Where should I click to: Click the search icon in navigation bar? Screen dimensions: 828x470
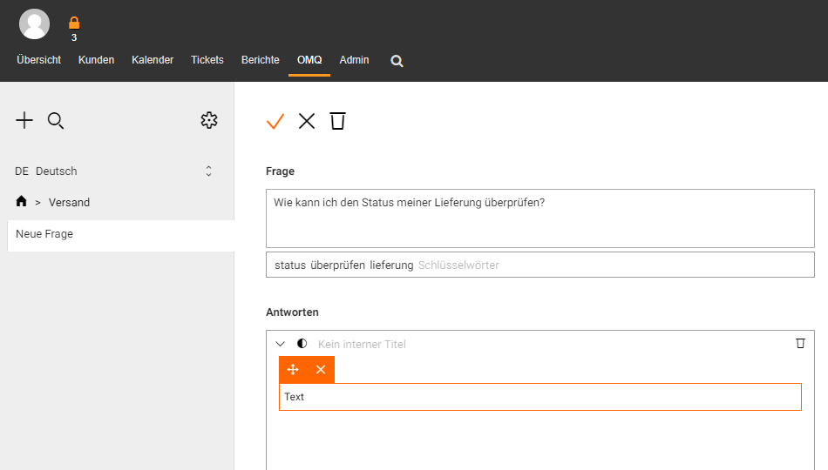[x=397, y=61]
